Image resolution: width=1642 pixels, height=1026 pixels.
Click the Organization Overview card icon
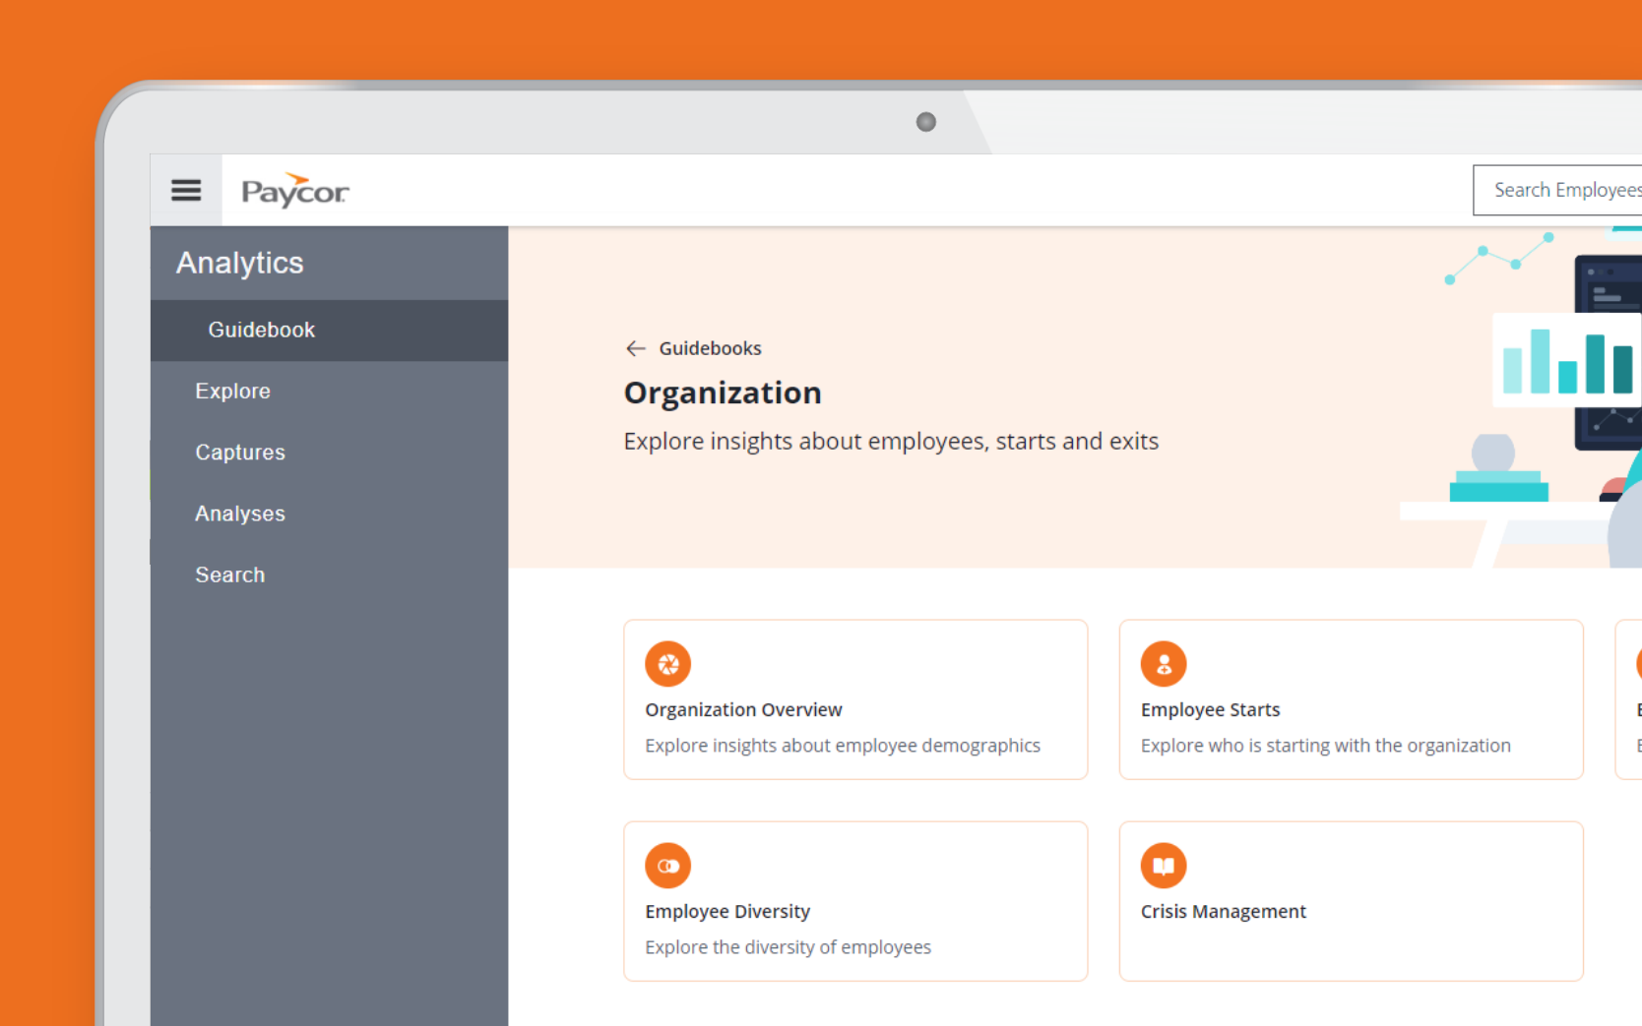(667, 664)
